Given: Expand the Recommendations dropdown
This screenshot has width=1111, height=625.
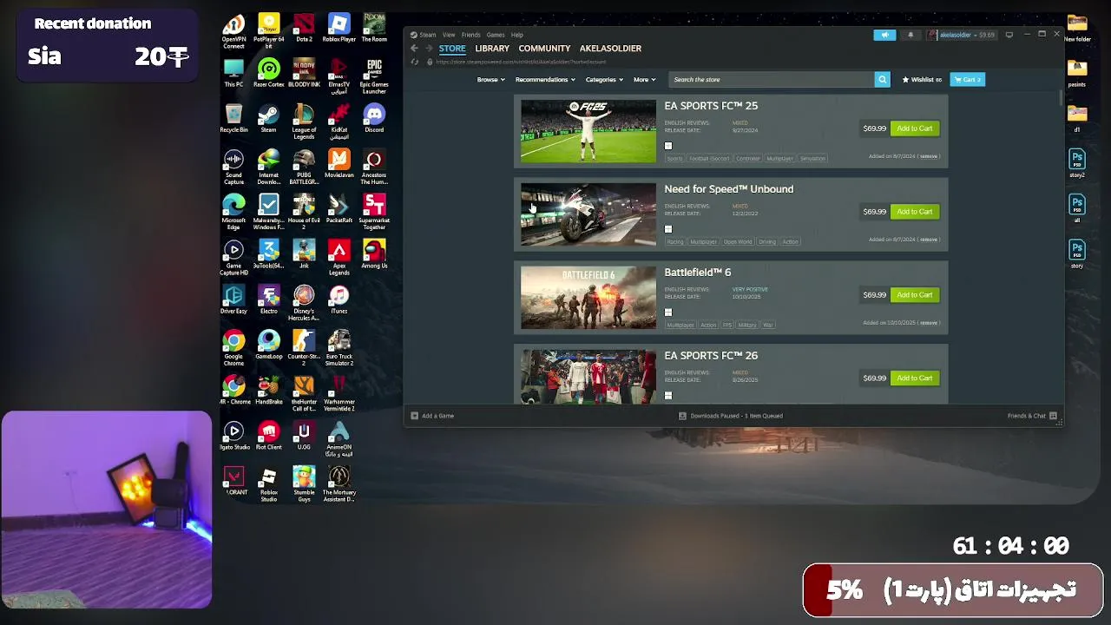Looking at the screenshot, I should coord(545,79).
